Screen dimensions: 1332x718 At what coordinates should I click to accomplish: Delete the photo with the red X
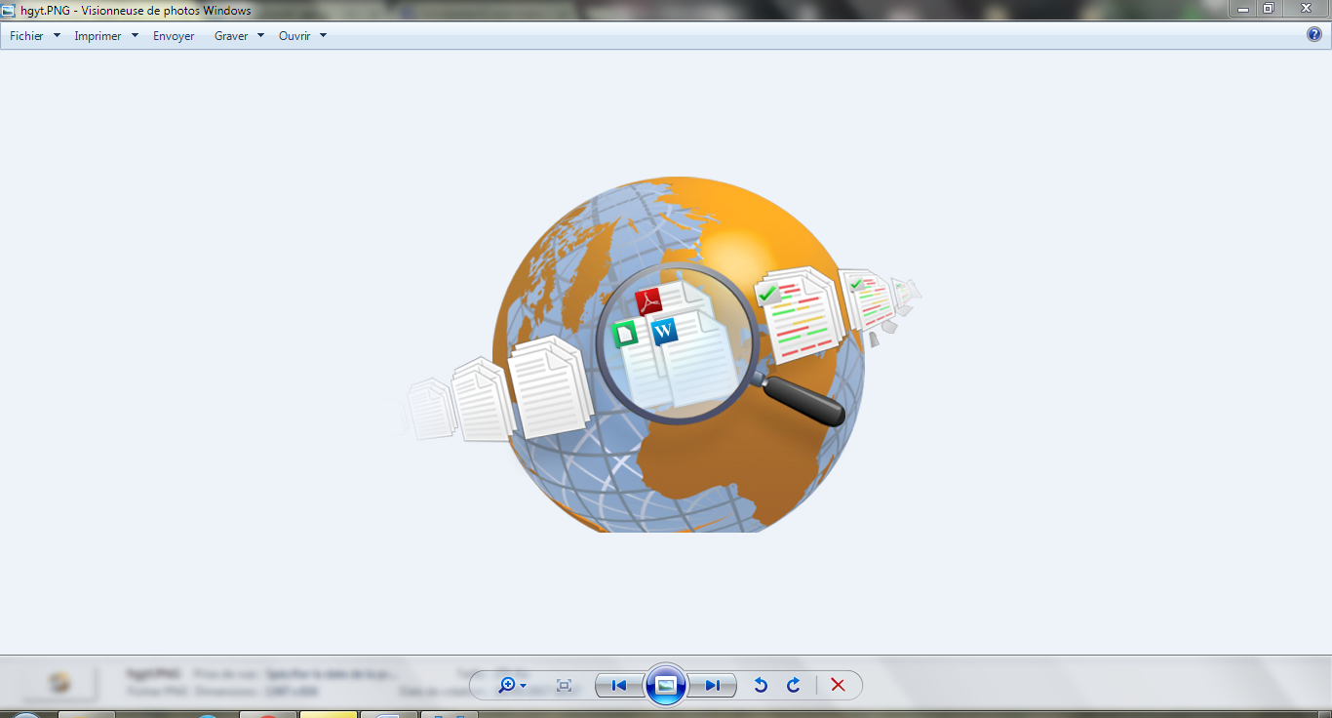[838, 686]
